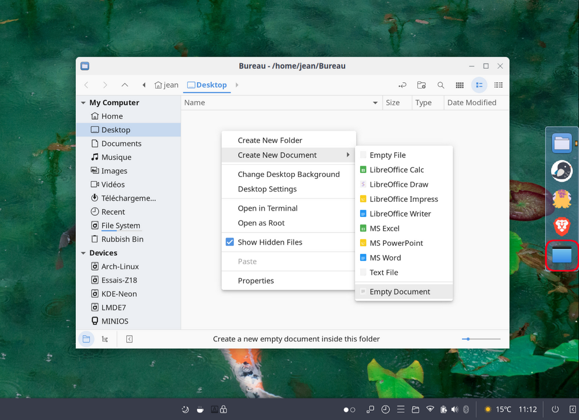The image size is (579, 420).
Task: Toggle Show Hidden Files checkbox
Action: click(x=230, y=242)
